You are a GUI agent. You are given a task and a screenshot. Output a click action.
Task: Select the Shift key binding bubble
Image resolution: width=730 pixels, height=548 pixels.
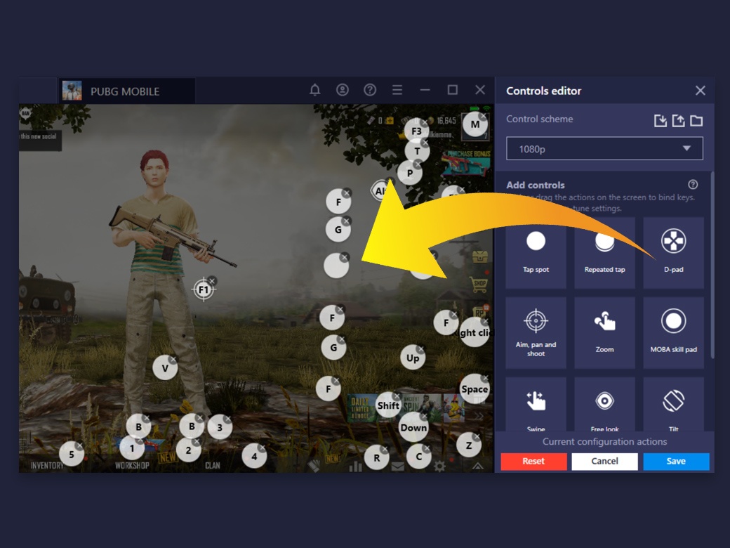(x=388, y=405)
